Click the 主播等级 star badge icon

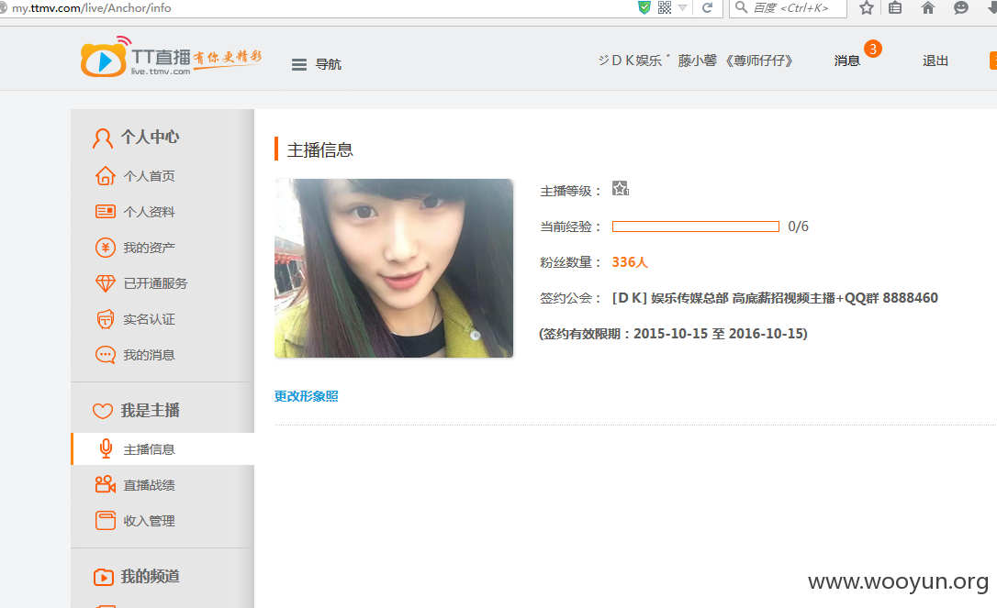coord(621,189)
